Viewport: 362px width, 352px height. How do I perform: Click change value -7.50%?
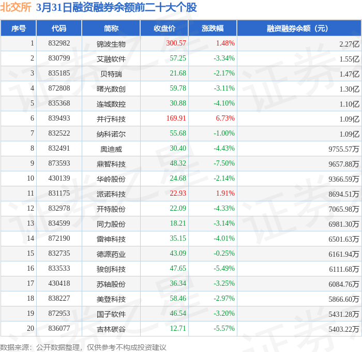coord(224,164)
